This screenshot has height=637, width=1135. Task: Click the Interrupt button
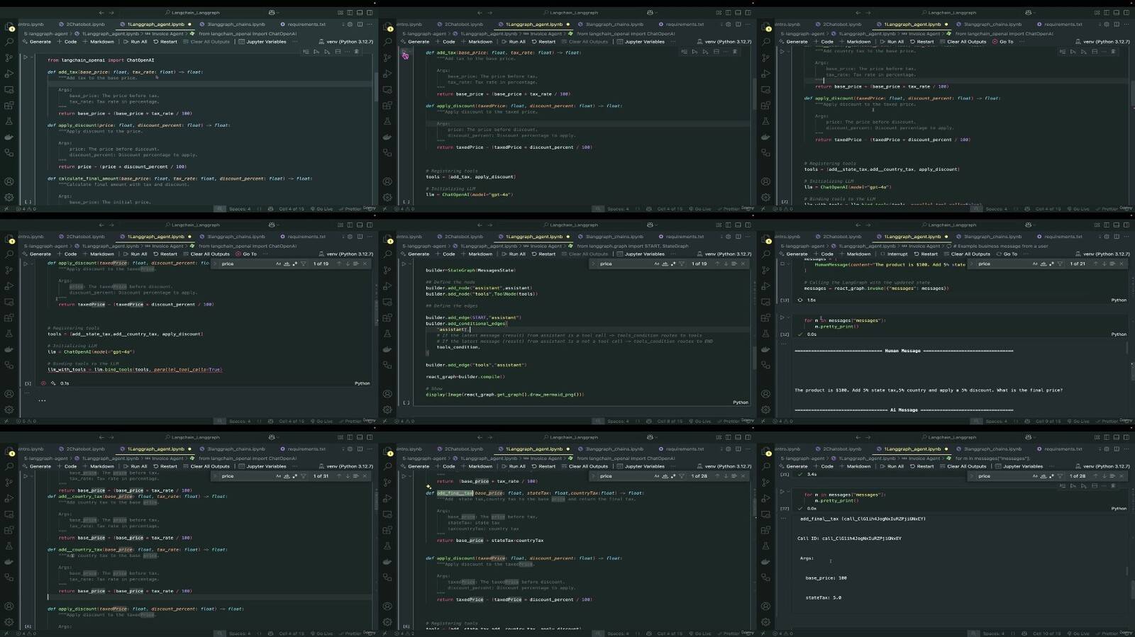[x=894, y=254]
